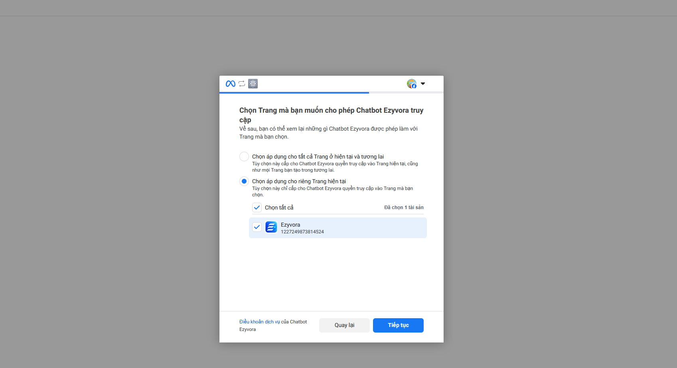The height and width of the screenshot is (368, 677).
Task: Click the Đã chọn 1 tài sản text
Action: (x=404, y=207)
